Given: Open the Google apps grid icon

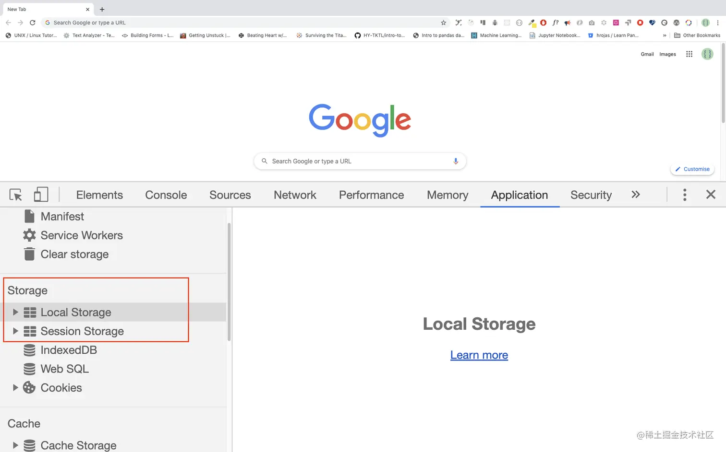Looking at the screenshot, I should tap(689, 54).
